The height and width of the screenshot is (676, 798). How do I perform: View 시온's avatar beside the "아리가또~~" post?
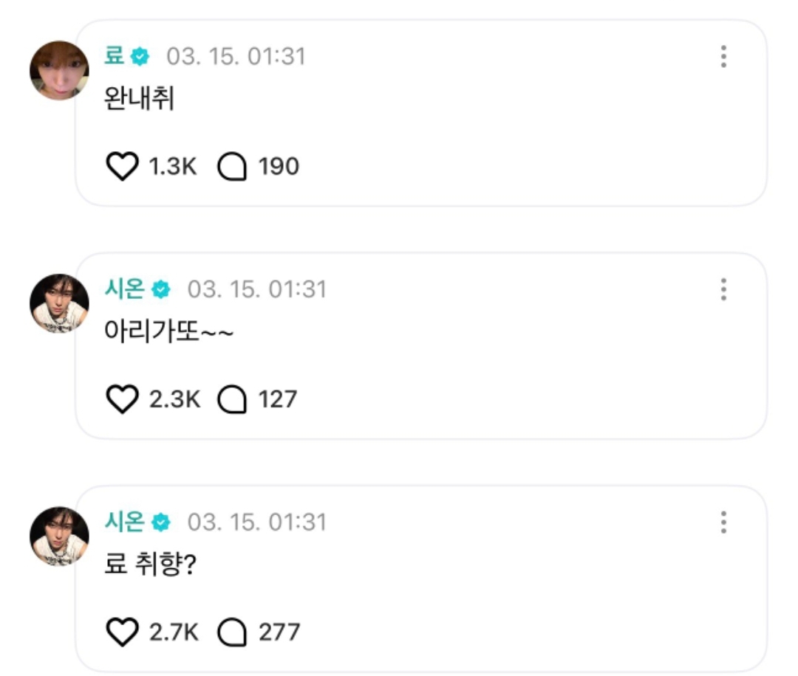coord(59,303)
